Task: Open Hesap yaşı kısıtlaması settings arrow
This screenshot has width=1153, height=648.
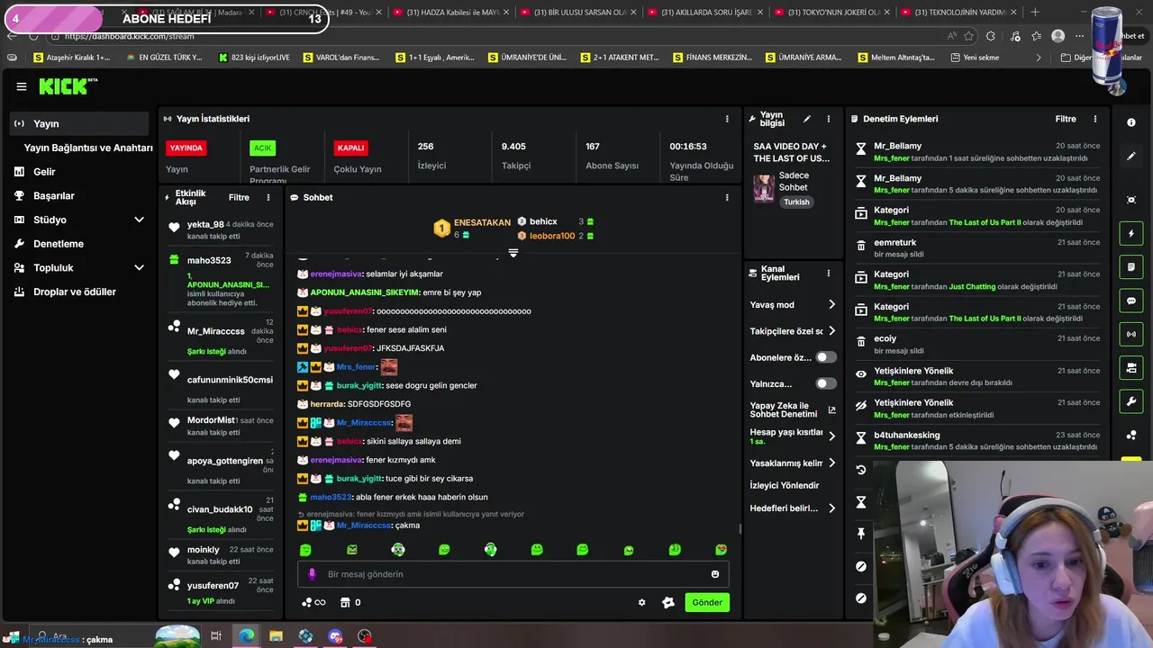Action: (831, 436)
